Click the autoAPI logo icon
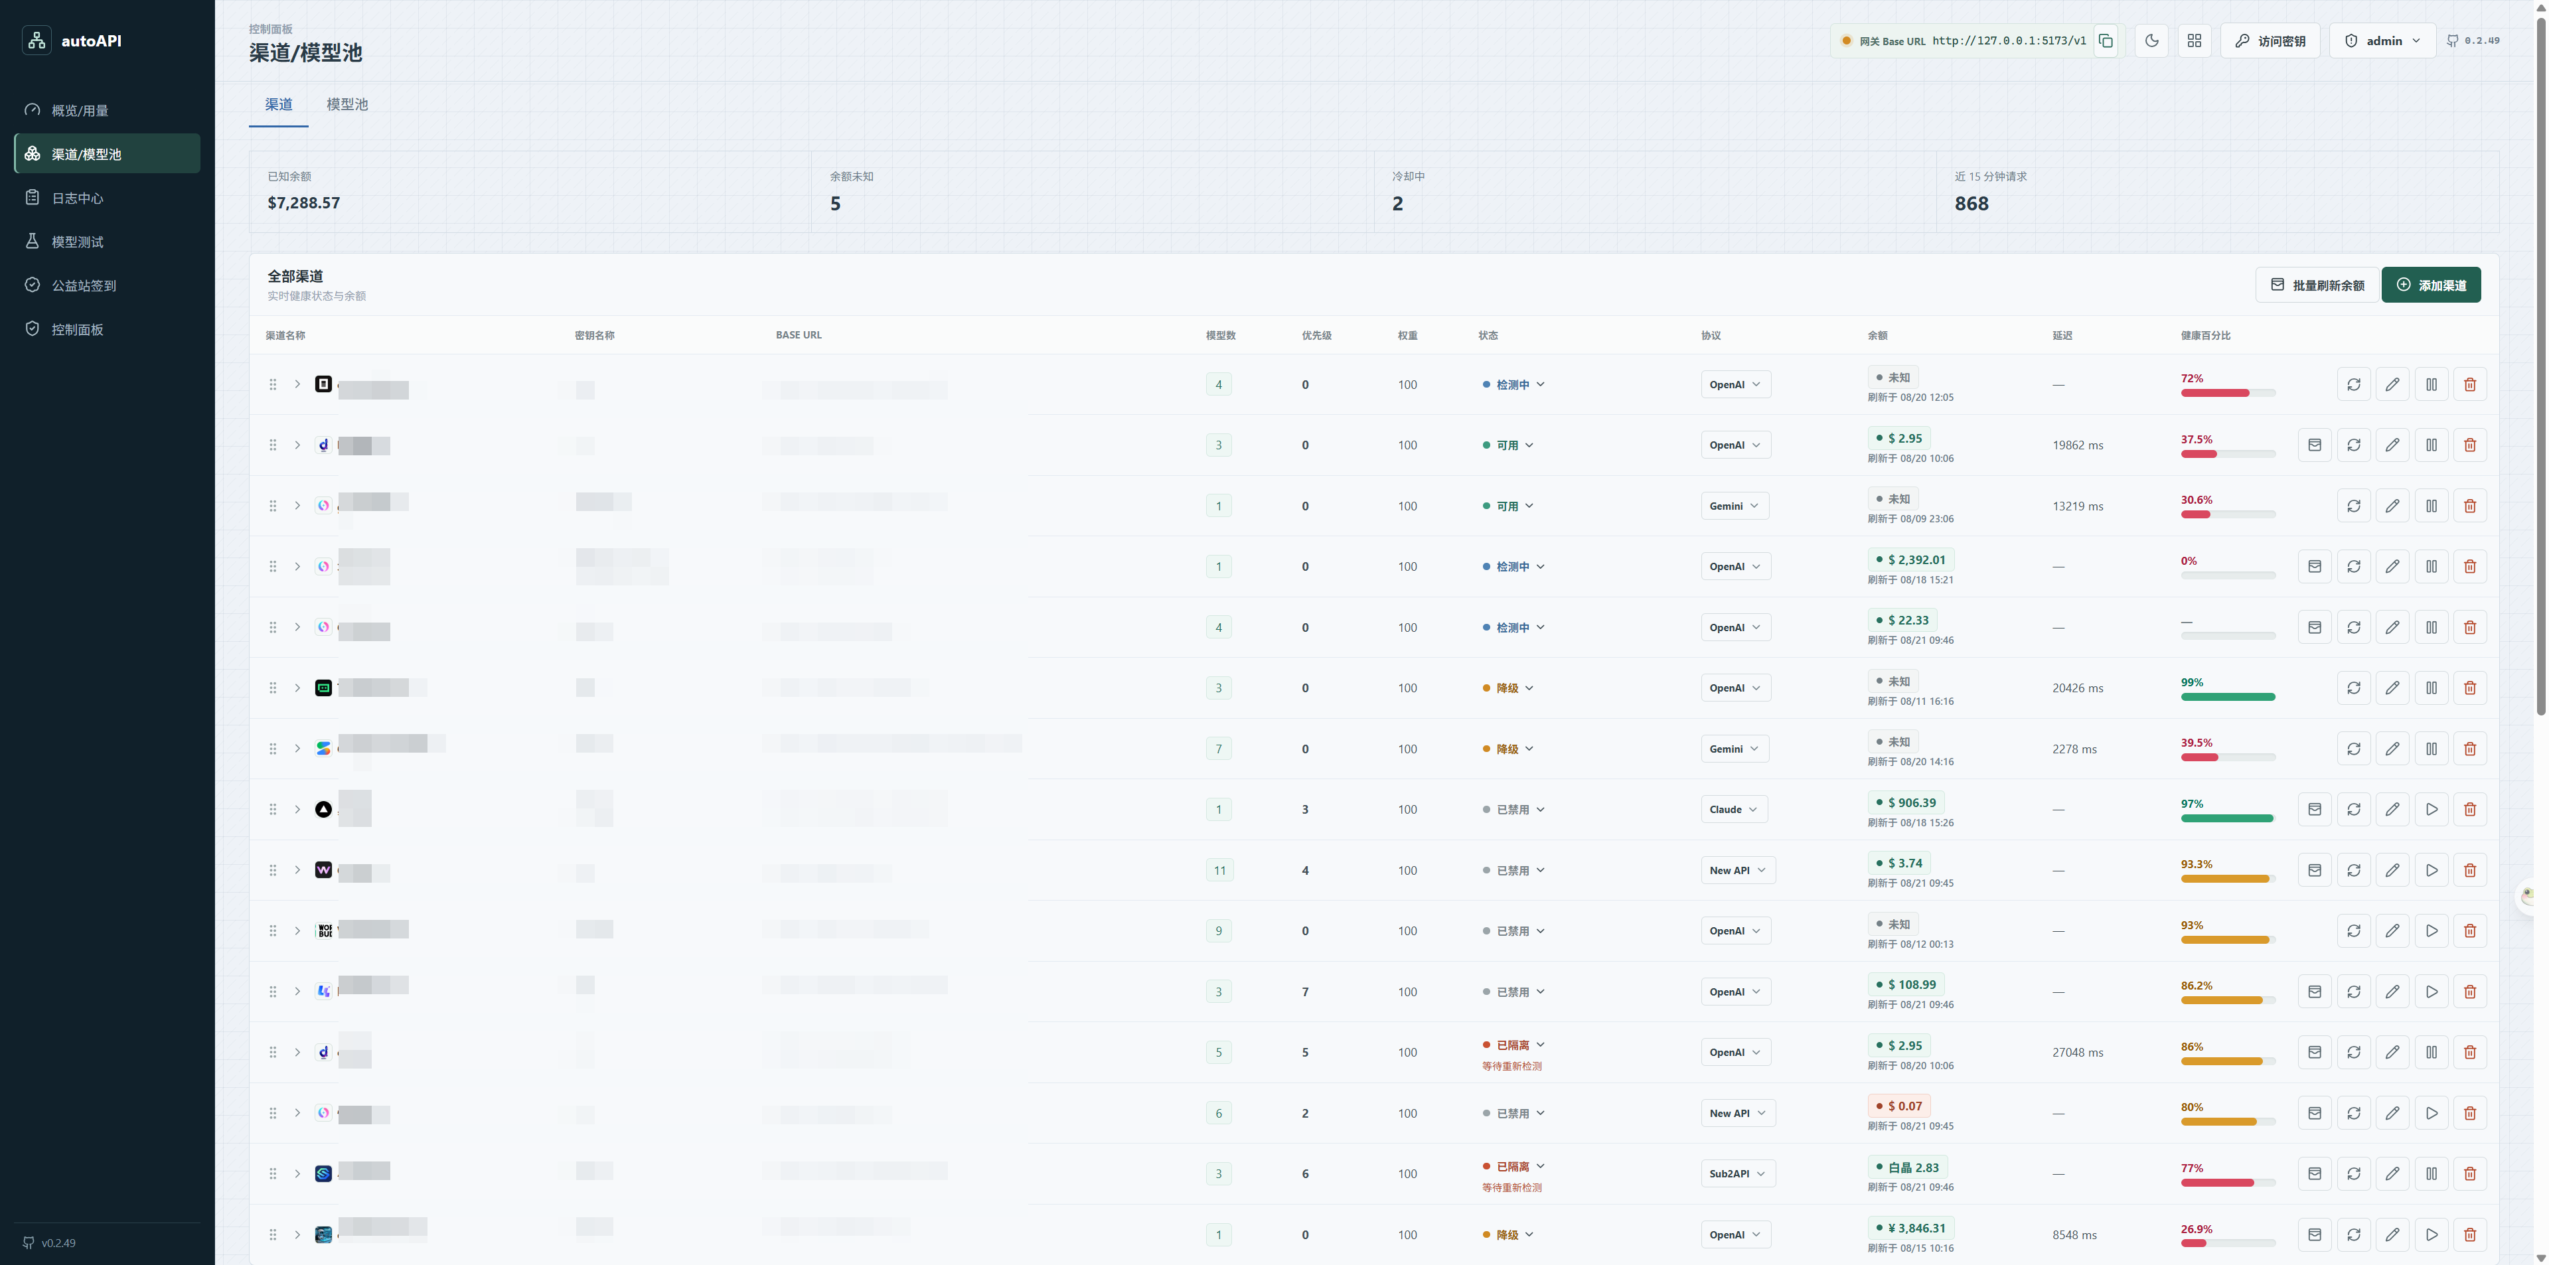This screenshot has height=1265, width=2549. 37,40
